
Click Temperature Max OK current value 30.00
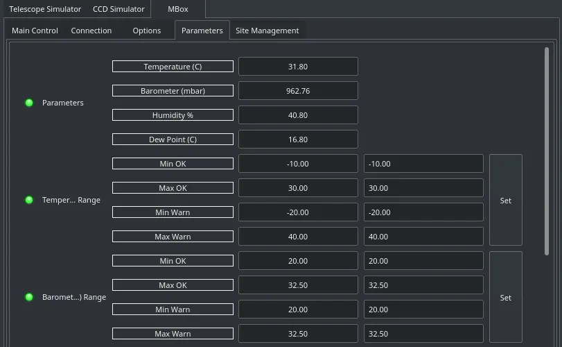[298, 188]
